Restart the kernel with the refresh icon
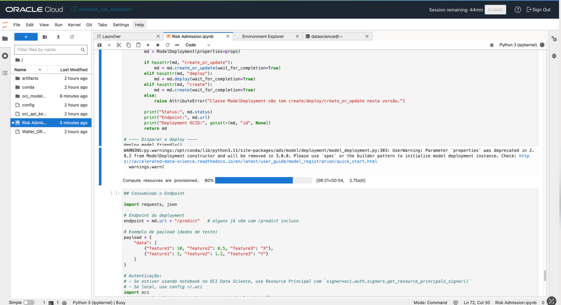The image size is (561, 305). pos(168,45)
